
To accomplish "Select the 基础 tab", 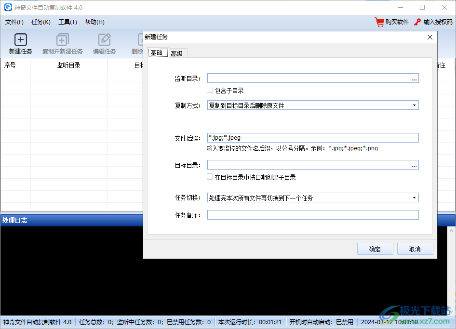I will tap(157, 53).
